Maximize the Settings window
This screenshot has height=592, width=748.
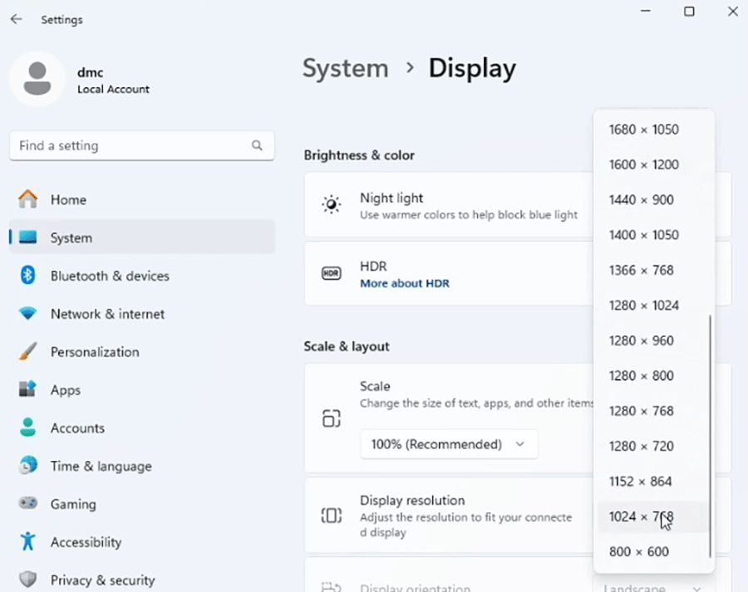[x=689, y=12]
